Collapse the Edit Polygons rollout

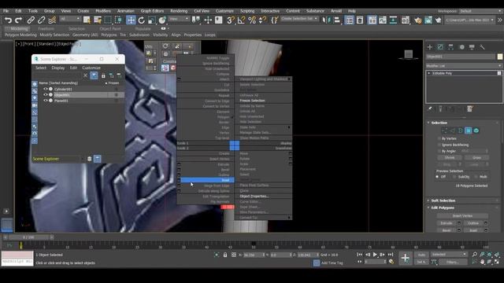pos(443,208)
